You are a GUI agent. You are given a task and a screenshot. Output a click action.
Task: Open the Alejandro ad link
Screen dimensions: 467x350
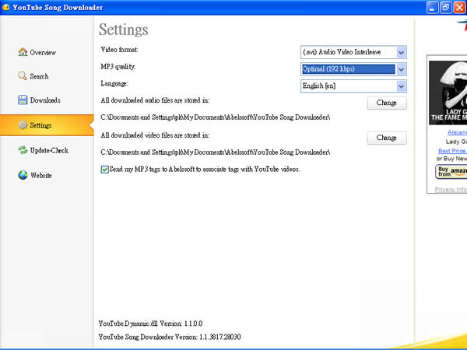(457, 132)
